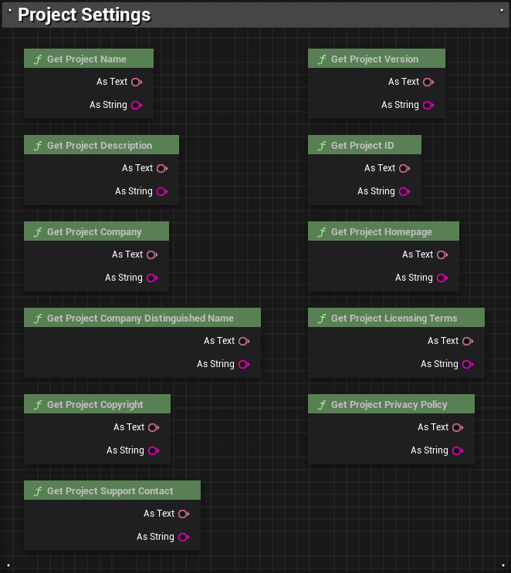Click As Text pin on Get Project Copyright
The image size is (511, 573).
[x=154, y=427]
